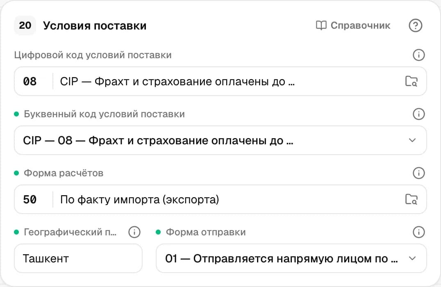
Task: Click the question mark help icon
Action: point(416,25)
